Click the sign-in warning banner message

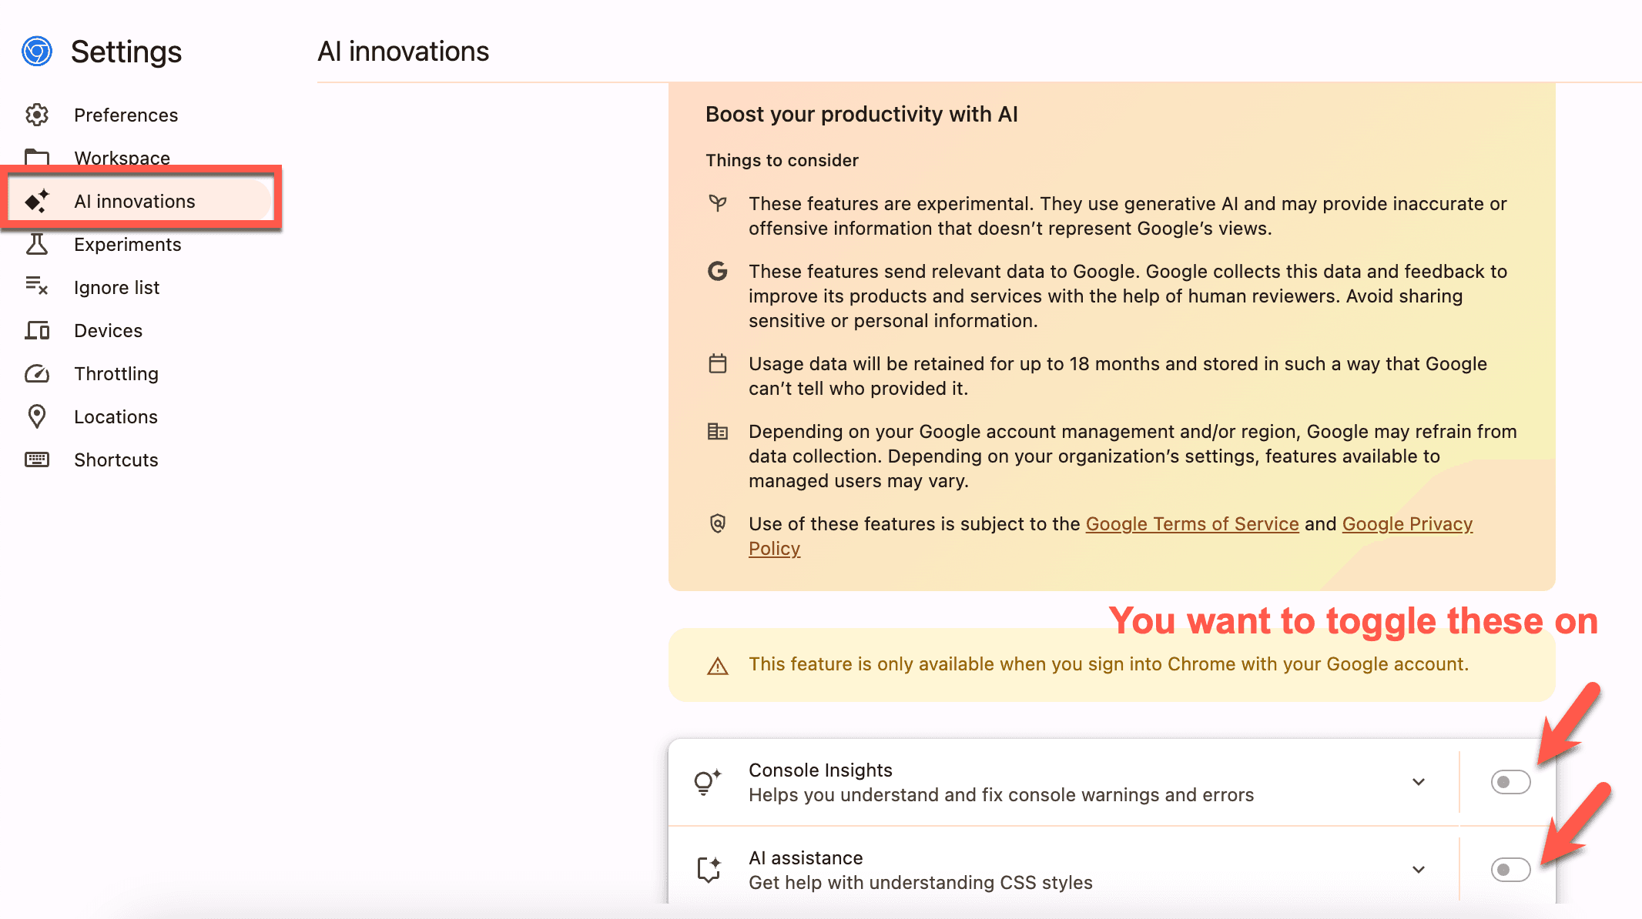point(1109,663)
